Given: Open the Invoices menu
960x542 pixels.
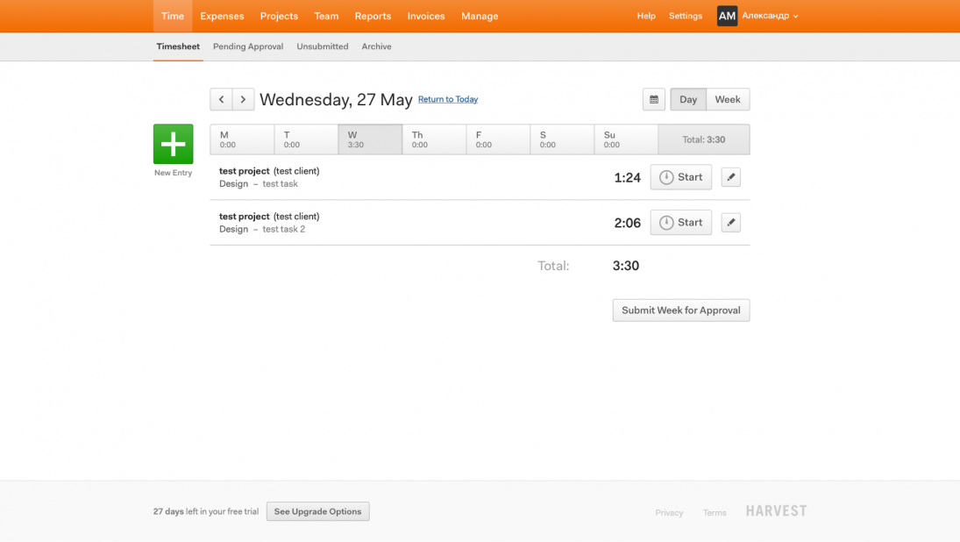Looking at the screenshot, I should (x=426, y=16).
